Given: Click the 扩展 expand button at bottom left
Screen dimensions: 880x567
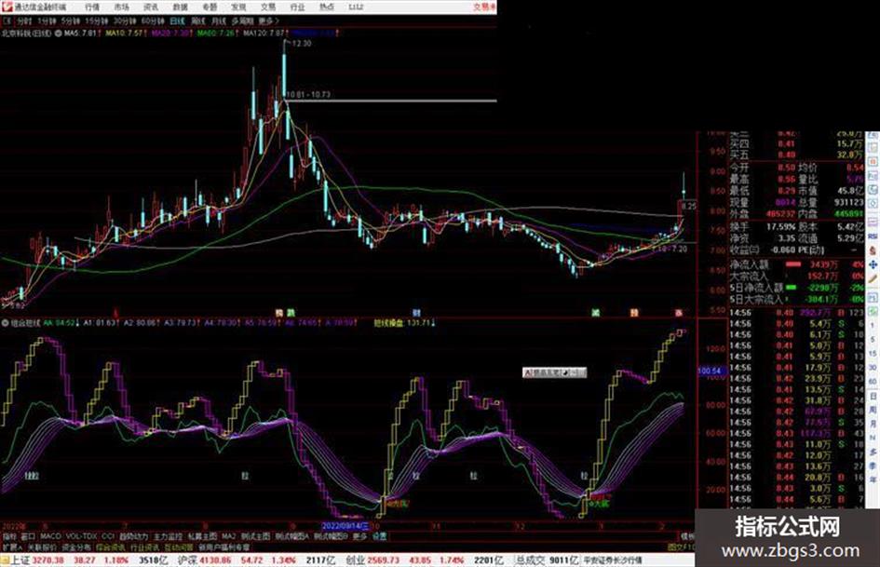Looking at the screenshot, I should click(11, 547).
